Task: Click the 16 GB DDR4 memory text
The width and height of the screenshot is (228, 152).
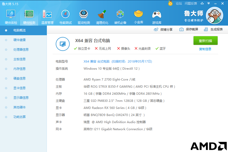Action: click(123, 94)
